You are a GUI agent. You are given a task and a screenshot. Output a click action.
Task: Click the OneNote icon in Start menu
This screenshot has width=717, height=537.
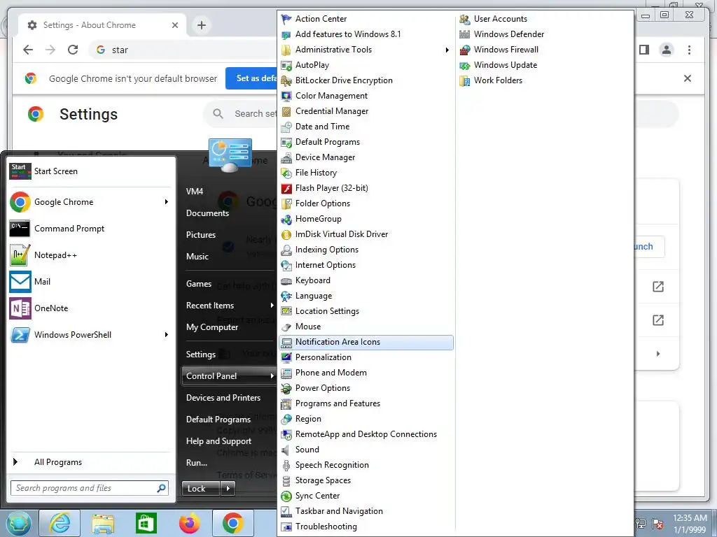pos(20,308)
